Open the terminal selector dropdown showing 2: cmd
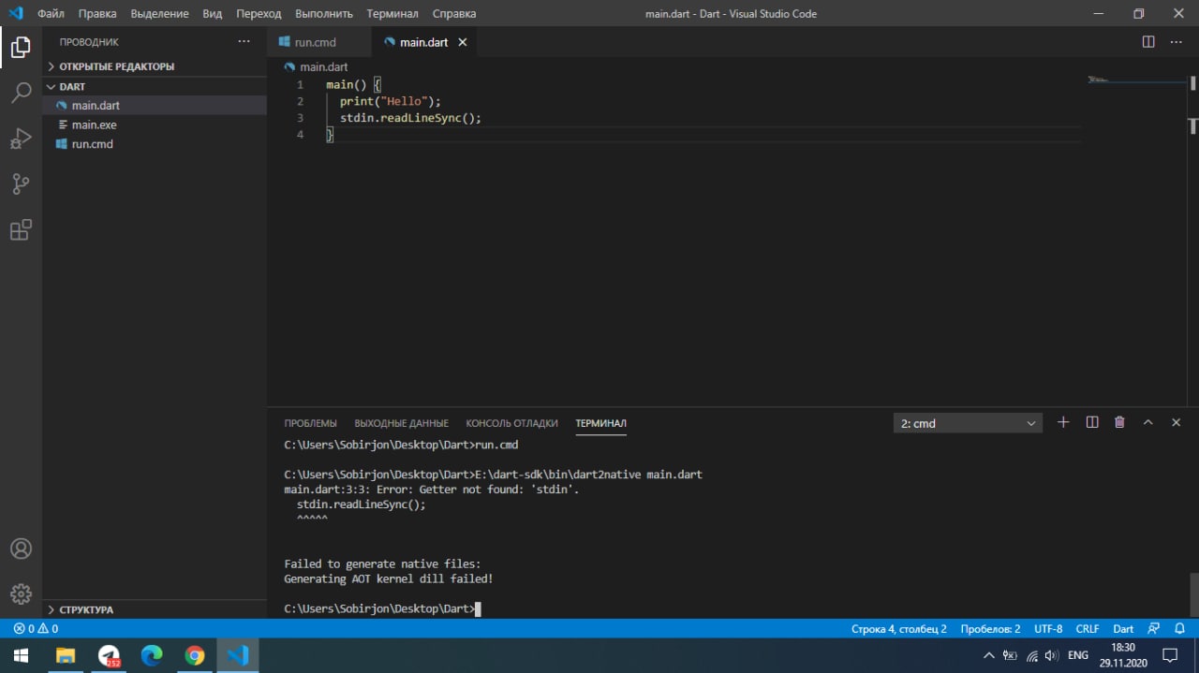 [969, 423]
